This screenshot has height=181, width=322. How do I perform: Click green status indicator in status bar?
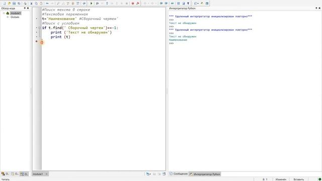click(x=319, y=179)
